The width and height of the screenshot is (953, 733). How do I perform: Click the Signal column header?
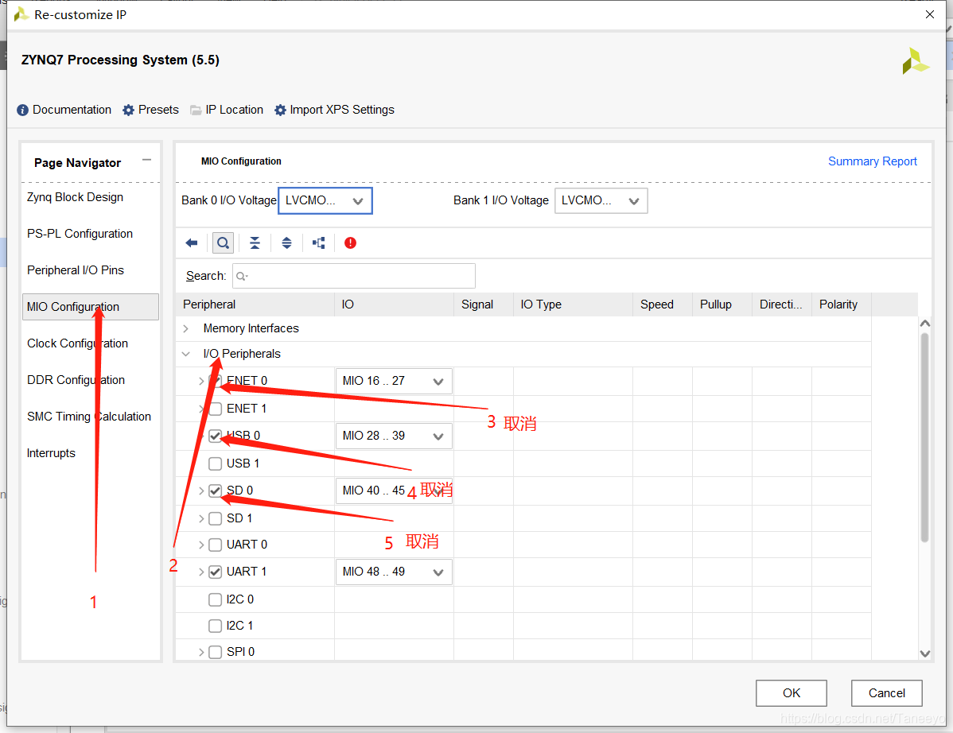pos(484,304)
